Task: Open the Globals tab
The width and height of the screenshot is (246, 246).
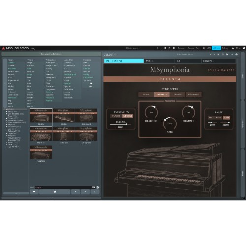Action: click(x=218, y=61)
